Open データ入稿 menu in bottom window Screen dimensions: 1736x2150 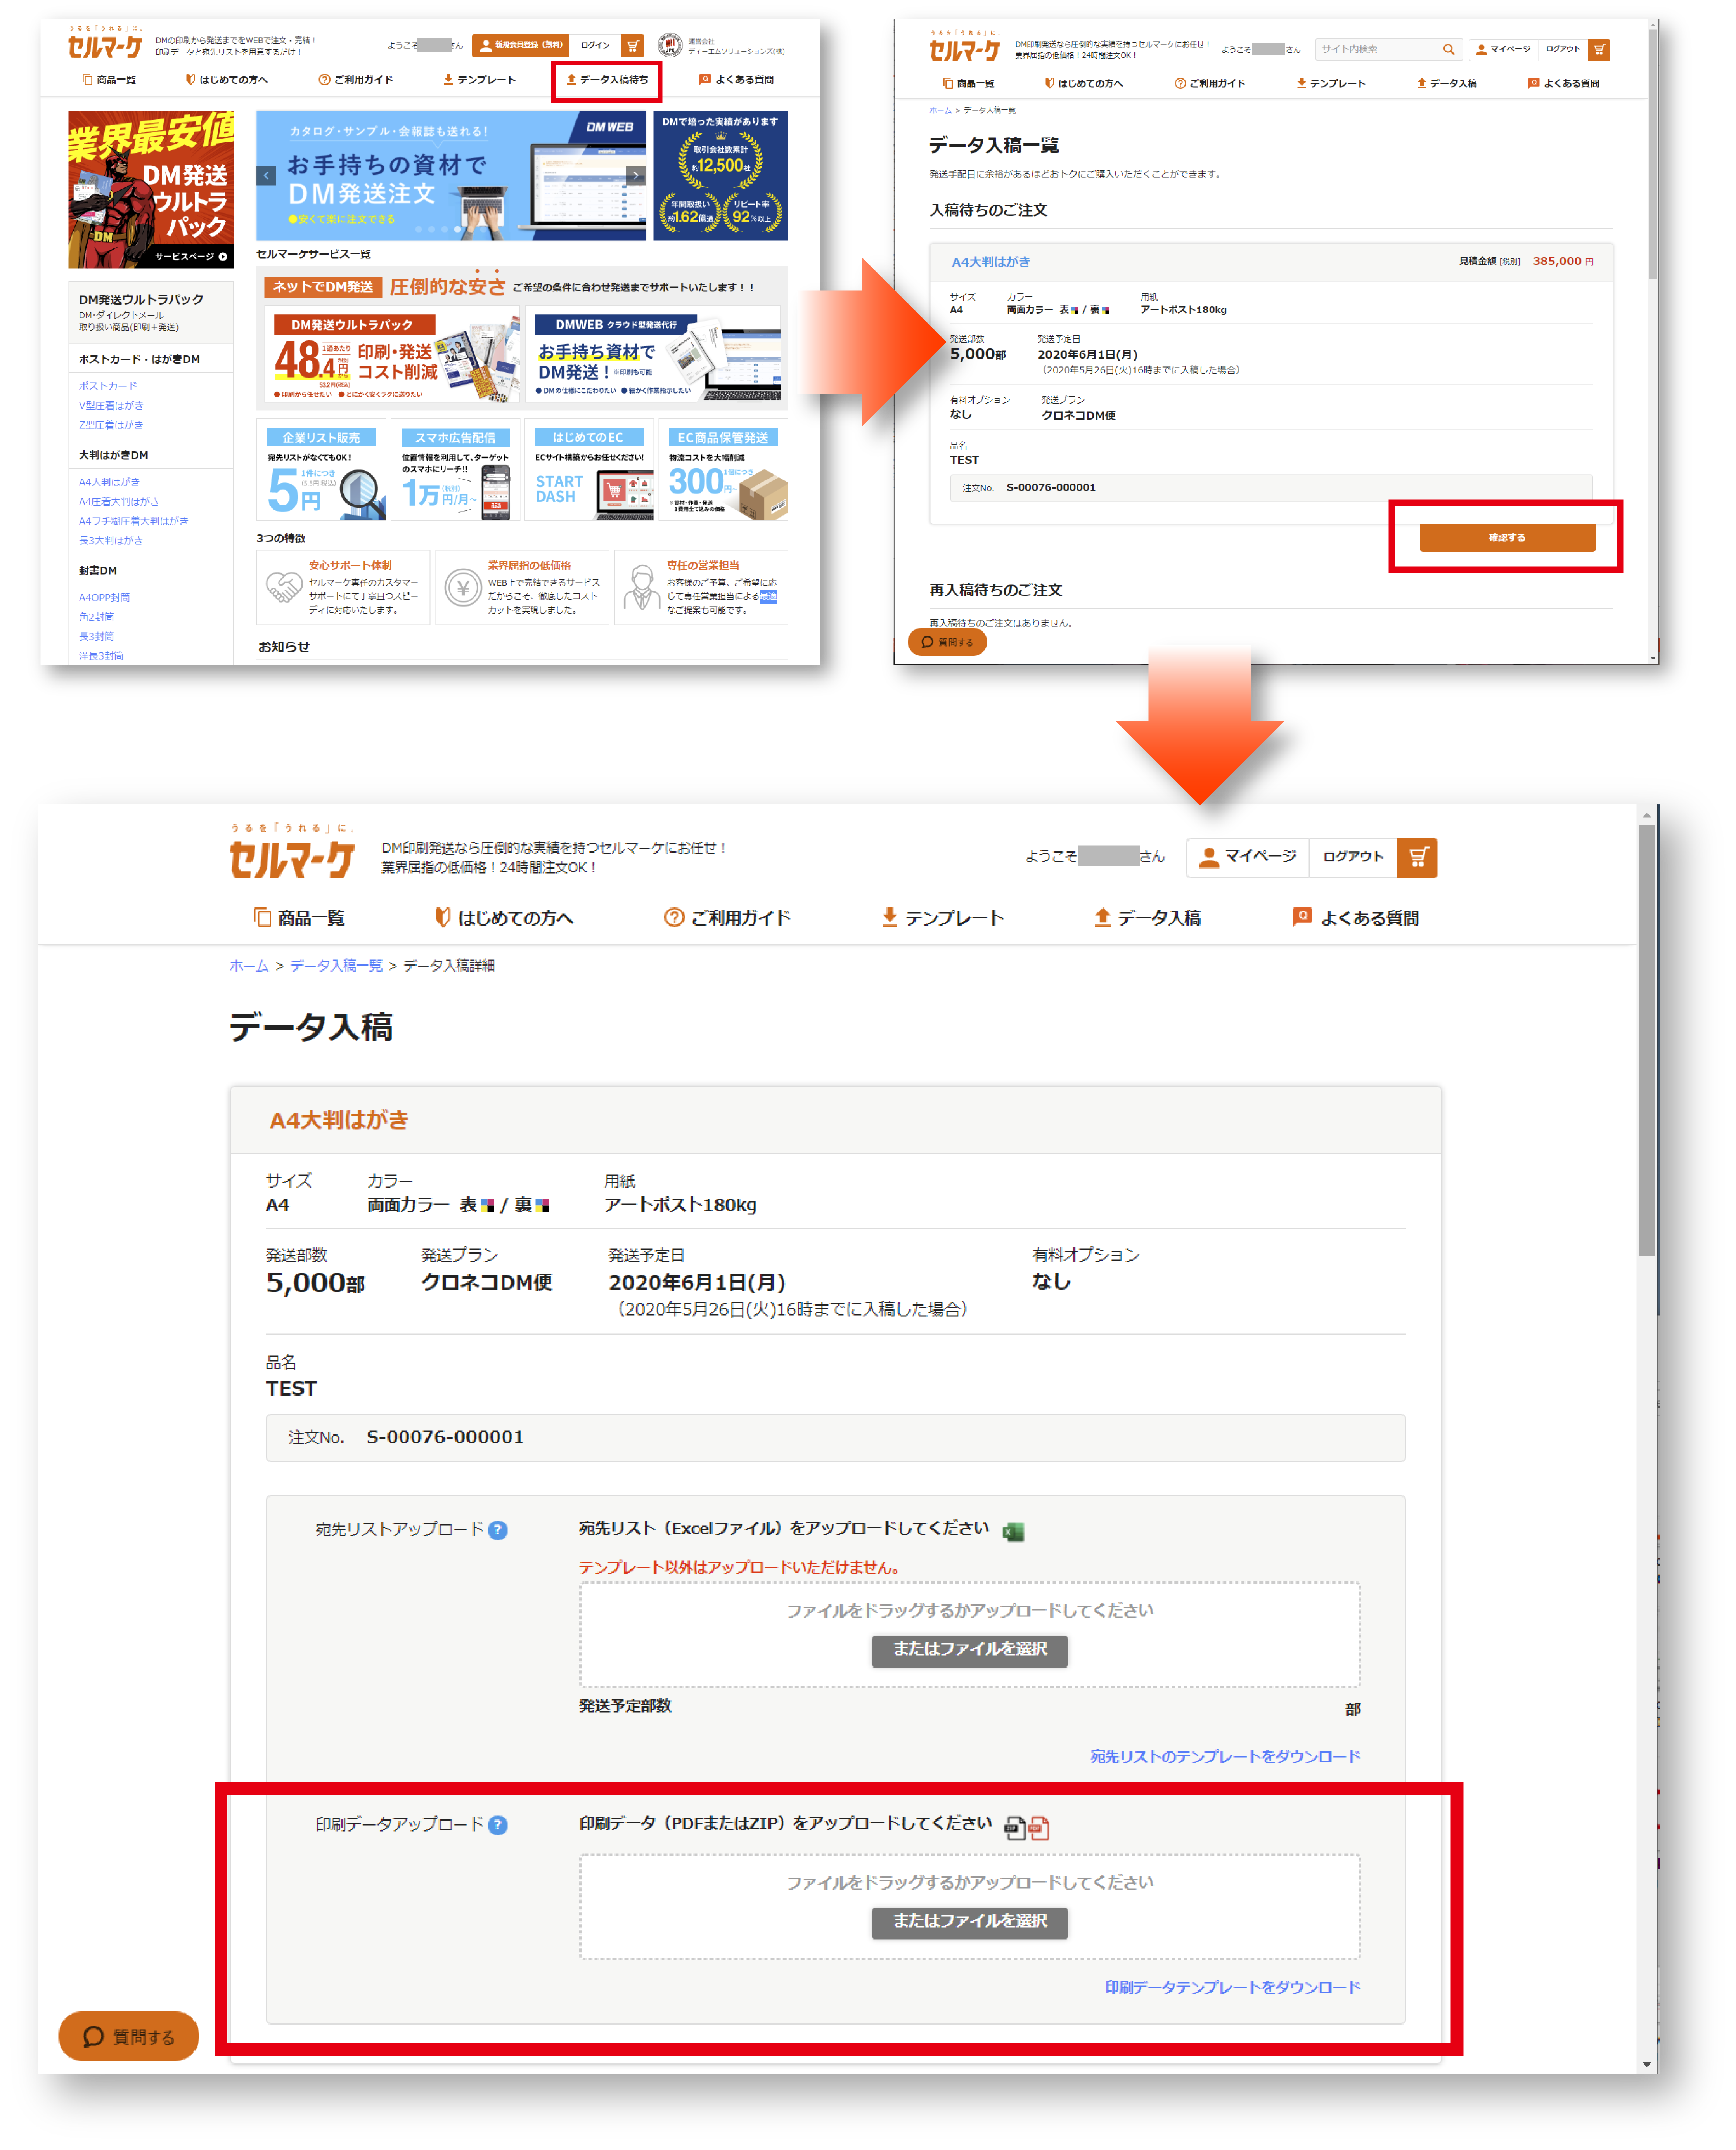tap(1147, 917)
